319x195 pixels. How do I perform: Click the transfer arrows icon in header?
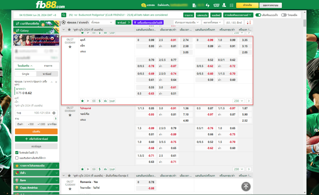[207, 5]
